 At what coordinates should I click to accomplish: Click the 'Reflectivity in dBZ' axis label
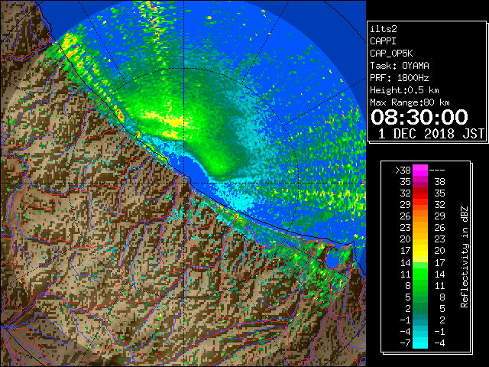click(465, 257)
